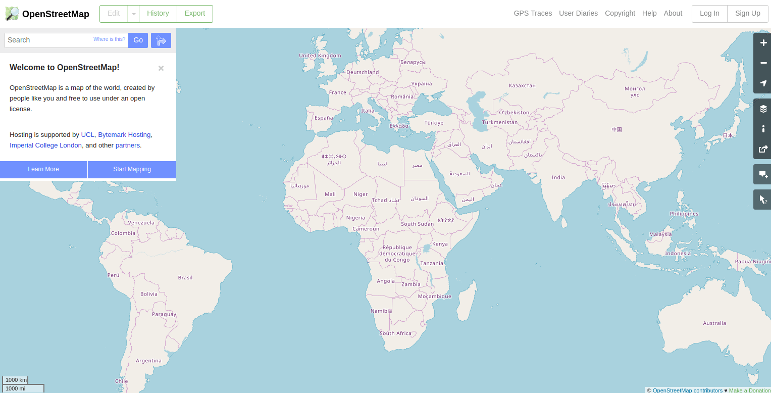Click the Colombia map label
This screenshot has width=771, height=393.
pyautogui.click(x=123, y=233)
